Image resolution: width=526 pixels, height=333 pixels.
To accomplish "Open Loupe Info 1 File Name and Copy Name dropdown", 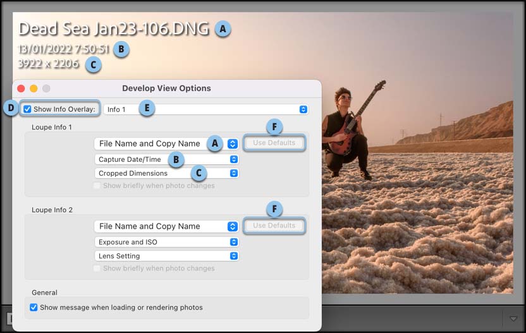I will [166, 143].
